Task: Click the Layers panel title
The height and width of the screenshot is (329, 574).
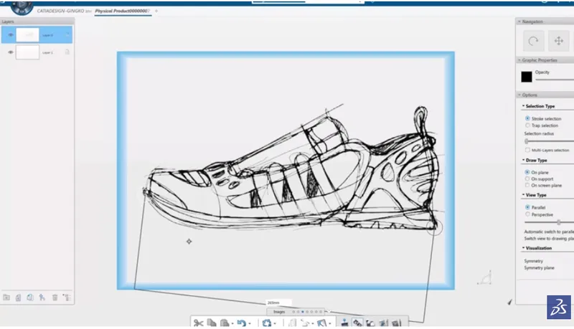Action: 8,22
